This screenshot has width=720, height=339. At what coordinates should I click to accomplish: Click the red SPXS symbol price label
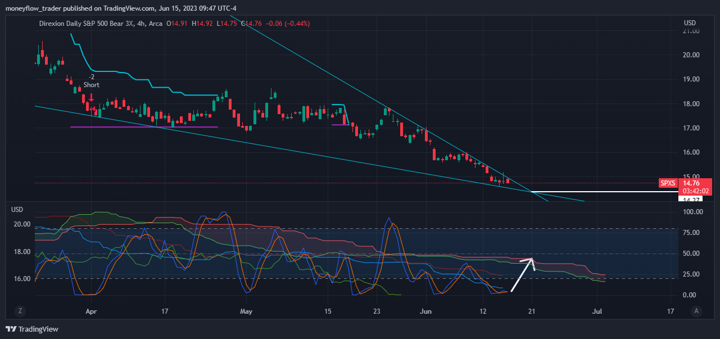coord(667,183)
